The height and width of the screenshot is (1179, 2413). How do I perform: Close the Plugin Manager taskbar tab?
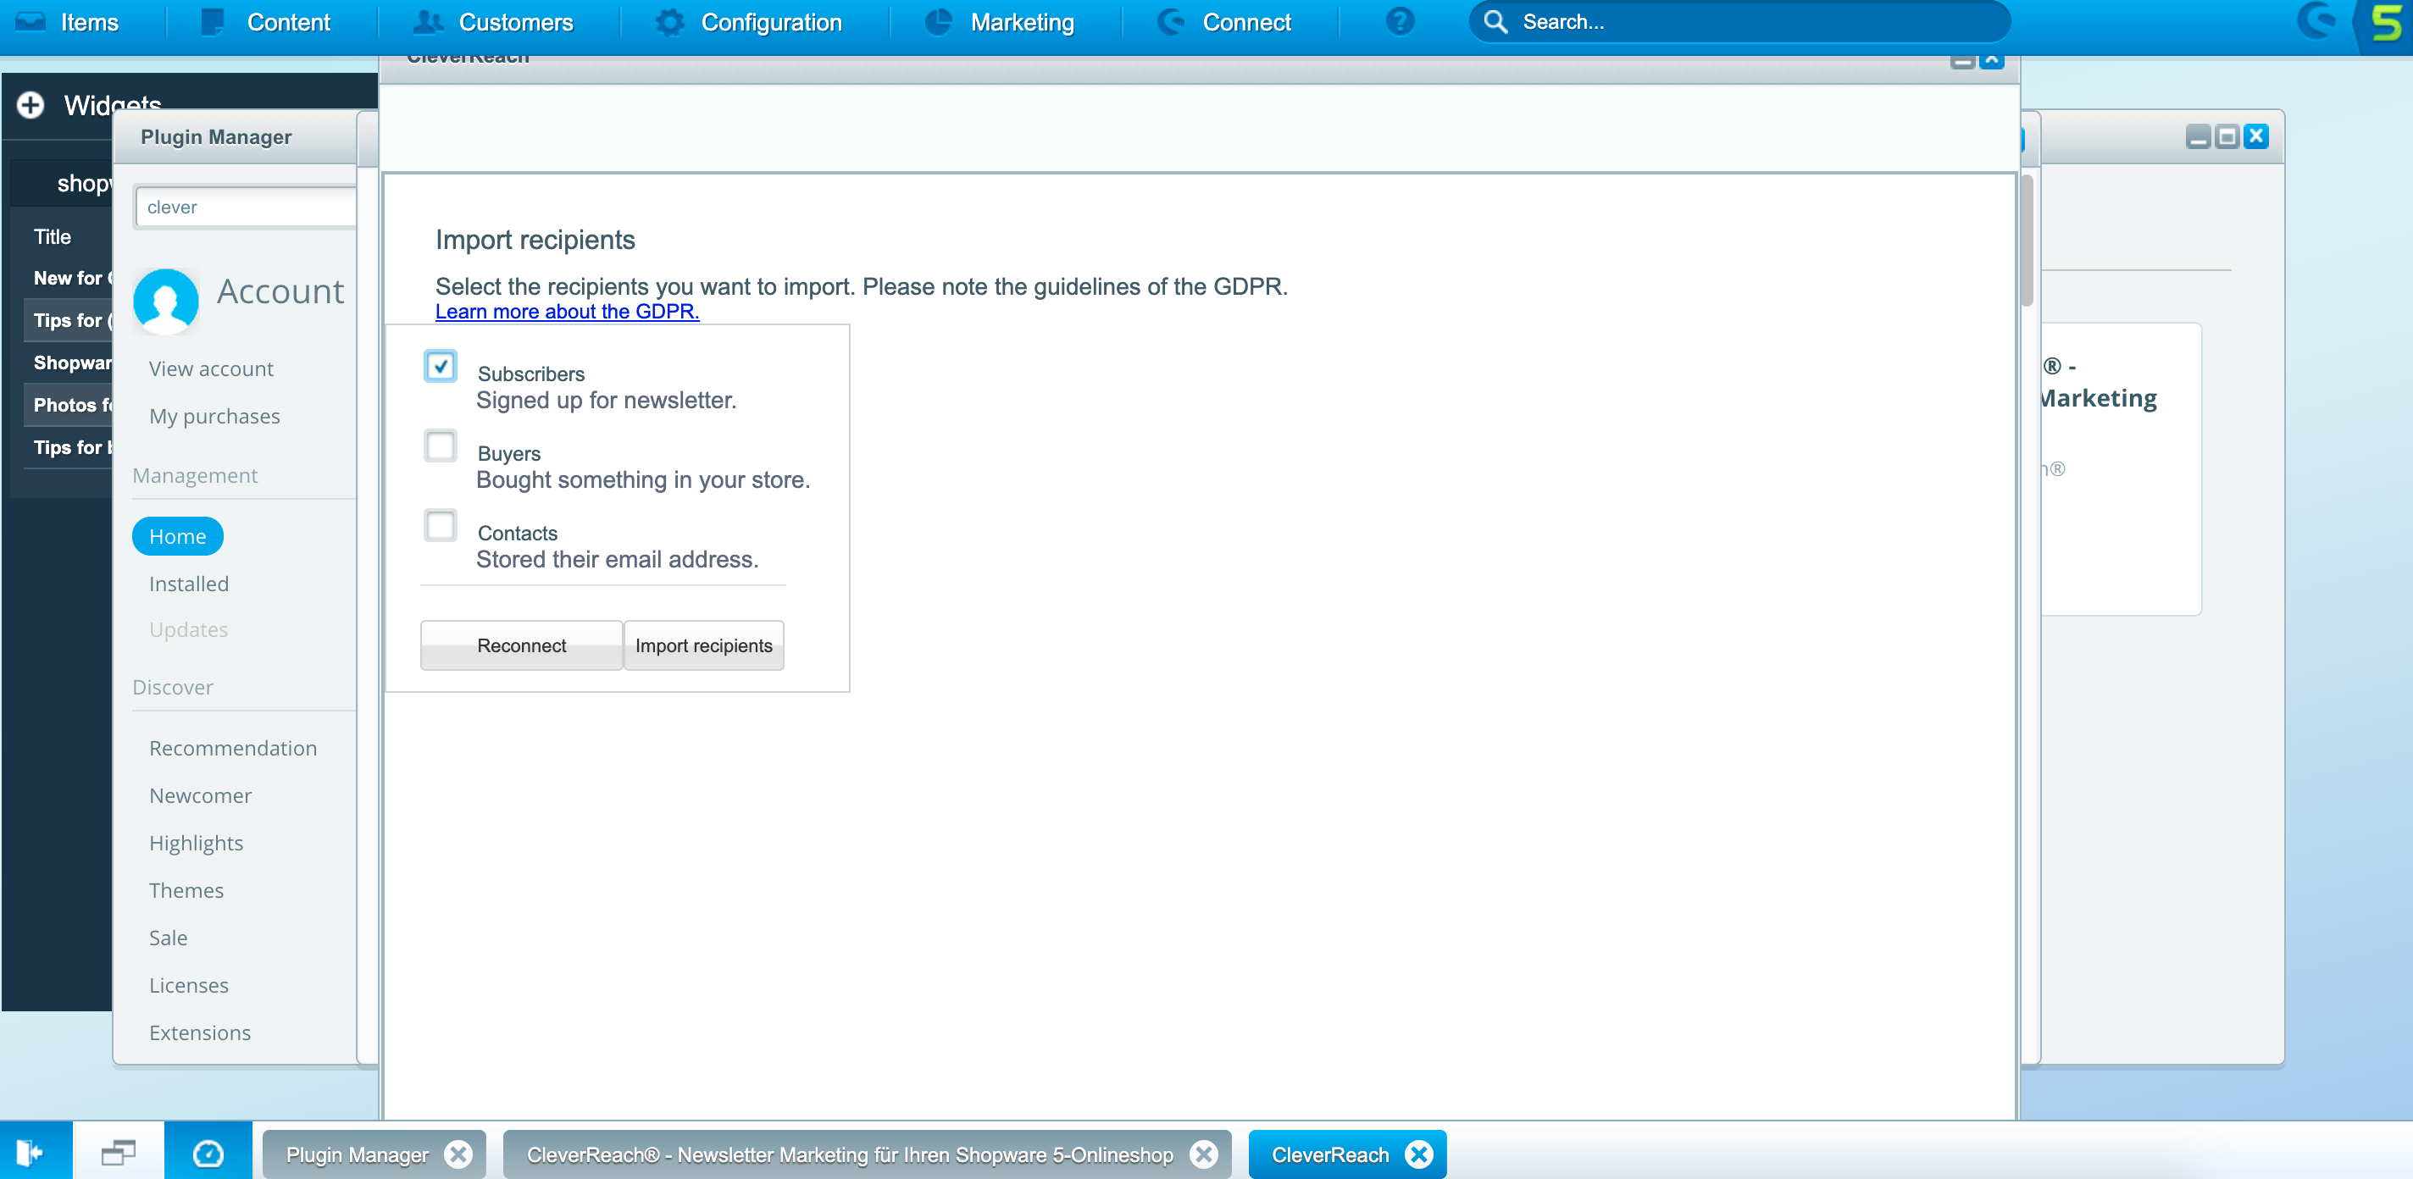coord(458,1154)
